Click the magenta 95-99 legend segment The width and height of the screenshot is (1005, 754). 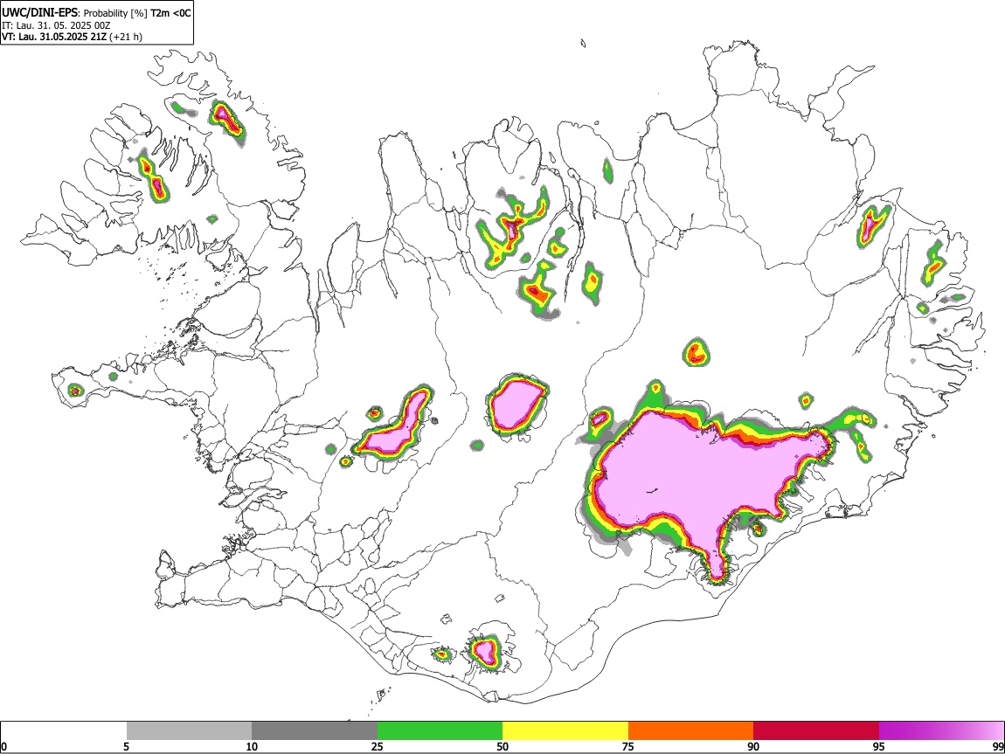pyautogui.click(x=941, y=731)
